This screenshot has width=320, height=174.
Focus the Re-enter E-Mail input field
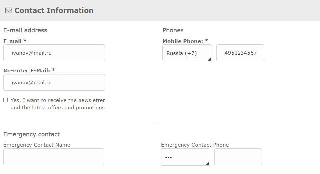[x=54, y=82]
